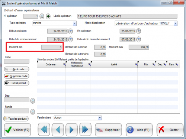Click the Quitter button
The height and width of the screenshot is (139, 186).
[x=170, y=130]
